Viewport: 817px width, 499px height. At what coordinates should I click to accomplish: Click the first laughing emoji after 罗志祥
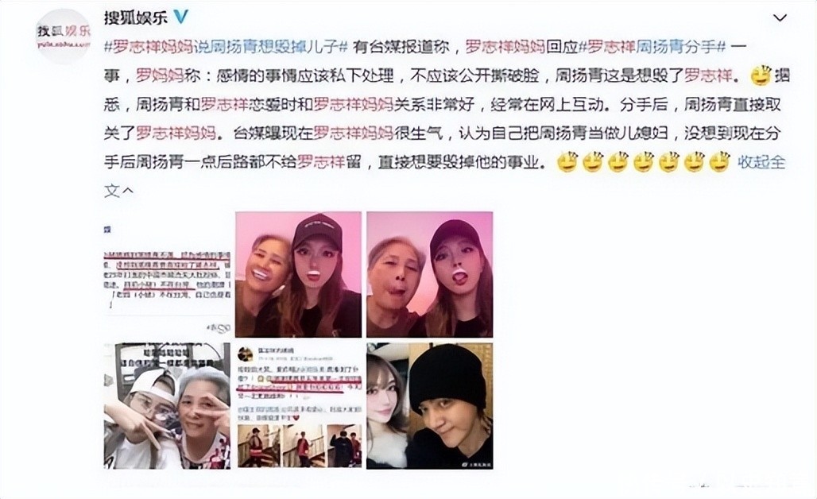(761, 76)
